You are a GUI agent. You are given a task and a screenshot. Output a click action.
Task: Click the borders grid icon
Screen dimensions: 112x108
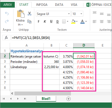(64, 21)
